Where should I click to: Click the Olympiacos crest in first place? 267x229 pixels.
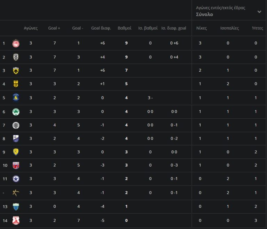coord(16,43)
